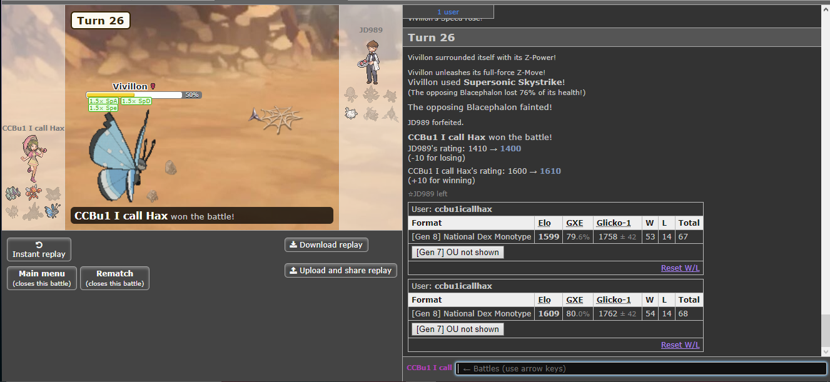Image resolution: width=830 pixels, height=382 pixels.
Task: Click the Total value 68
Action: (684, 314)
